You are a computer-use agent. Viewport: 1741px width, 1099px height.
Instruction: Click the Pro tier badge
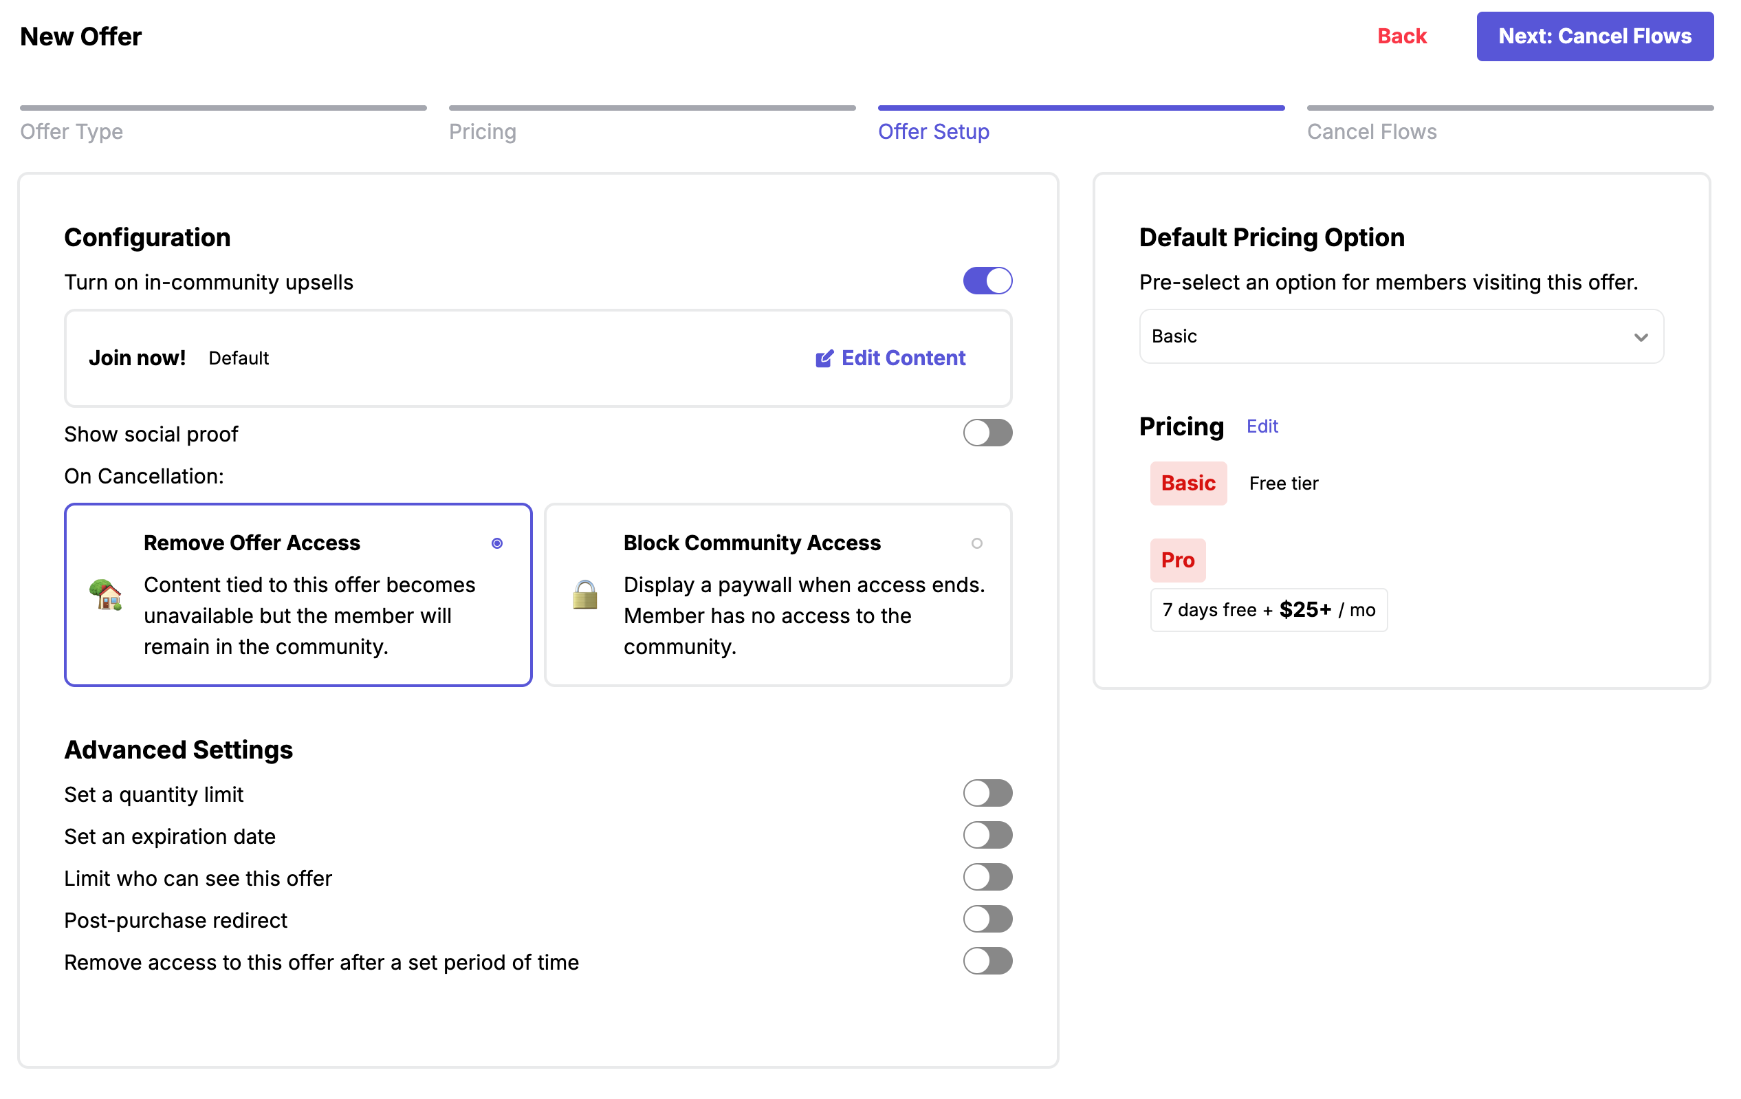1177,560
